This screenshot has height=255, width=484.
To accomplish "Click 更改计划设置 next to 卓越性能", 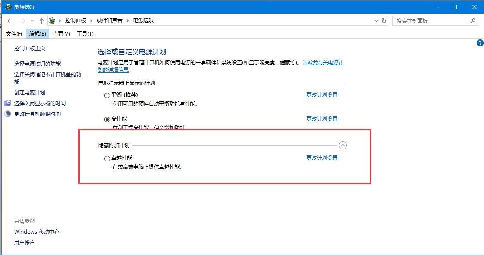I will tap(322, 158).
